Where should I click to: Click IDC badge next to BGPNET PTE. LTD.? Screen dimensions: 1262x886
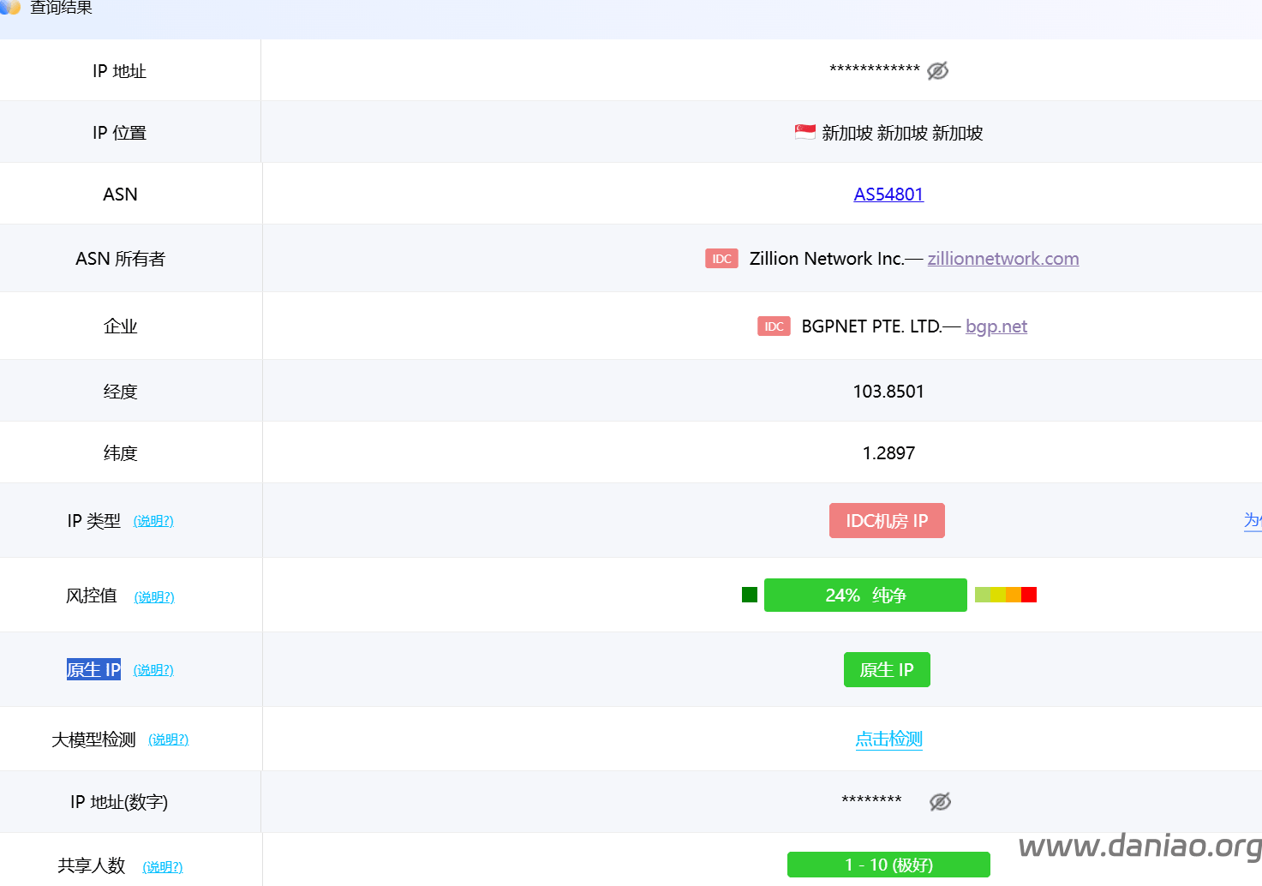pyautogui.click(x=774, y=326)
